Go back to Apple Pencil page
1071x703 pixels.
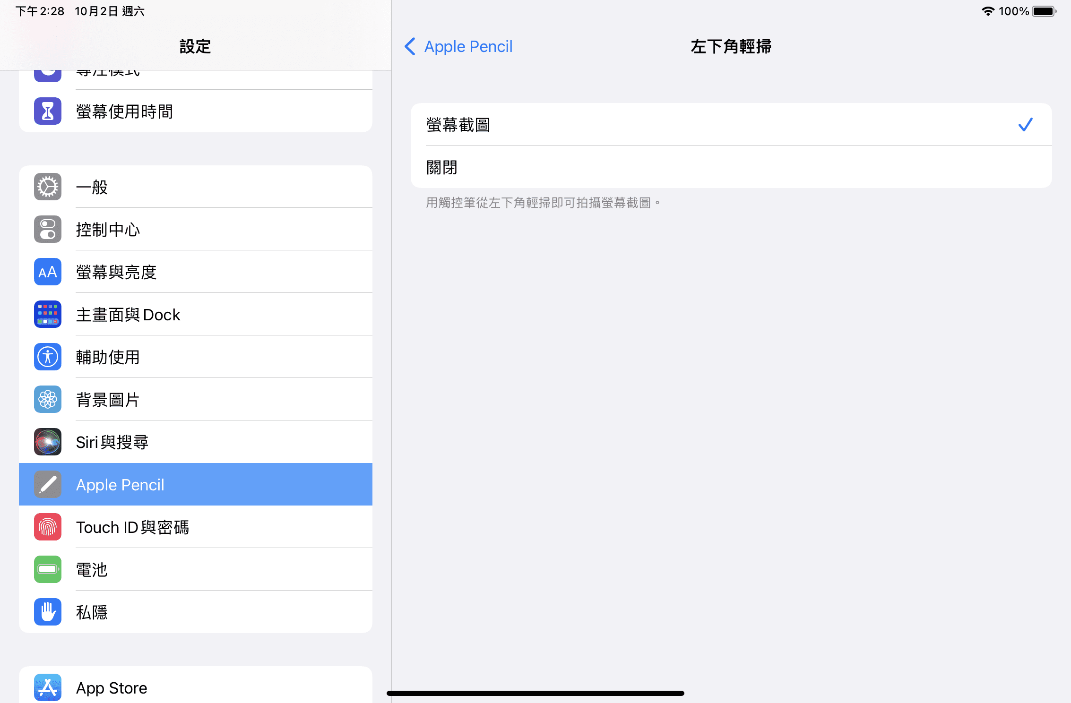pos(458,46)
